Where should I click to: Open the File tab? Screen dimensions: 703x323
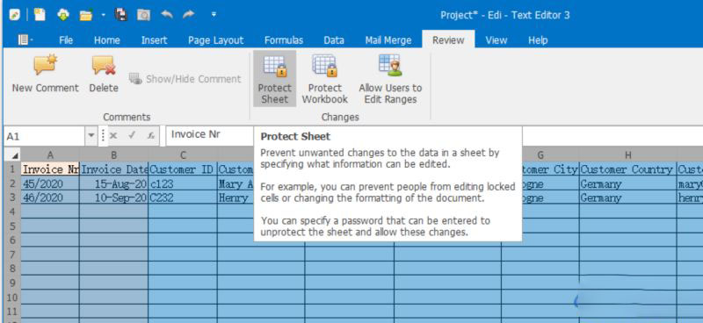(x=66, y=40)
